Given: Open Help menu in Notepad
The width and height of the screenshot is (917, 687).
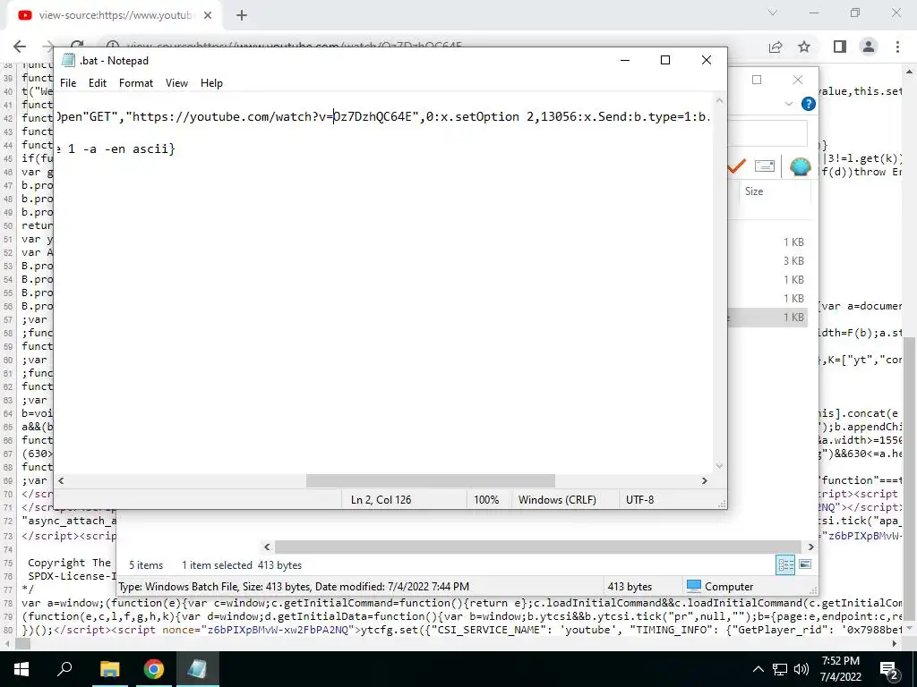Looking at the screenshot, I should 211,83.
